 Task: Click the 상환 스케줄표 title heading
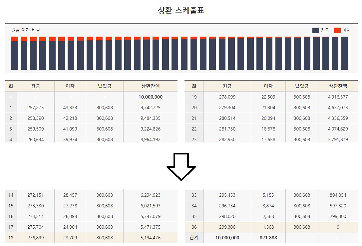click(181, 10)
